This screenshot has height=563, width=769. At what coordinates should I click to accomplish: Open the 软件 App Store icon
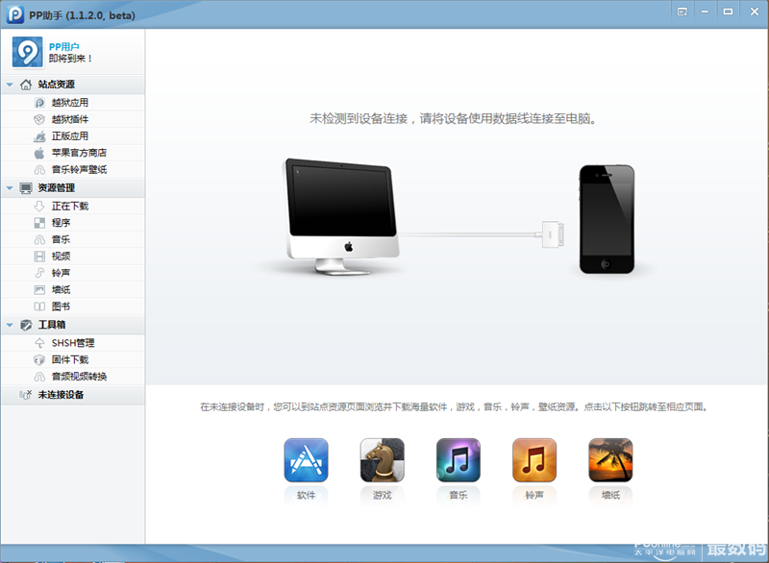(x=306, y=460)
